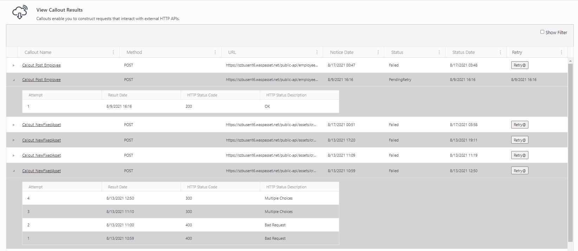
Task: Select the OK status description cell
Action: click(x=267, y=106)
